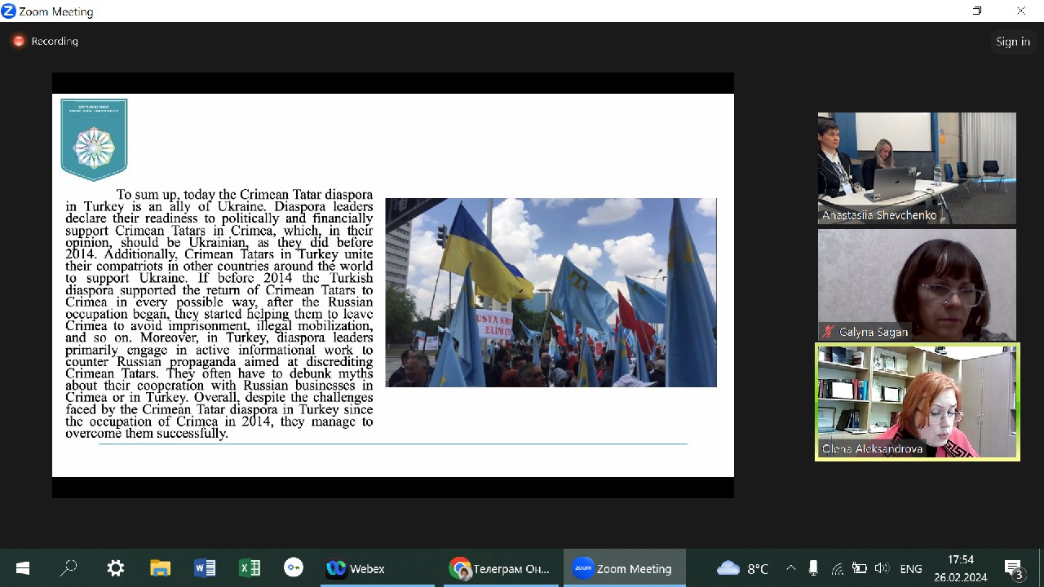
Task: Select Anastasiia Shevchenko's video thumbnail
Action: (x=917, y=167)
